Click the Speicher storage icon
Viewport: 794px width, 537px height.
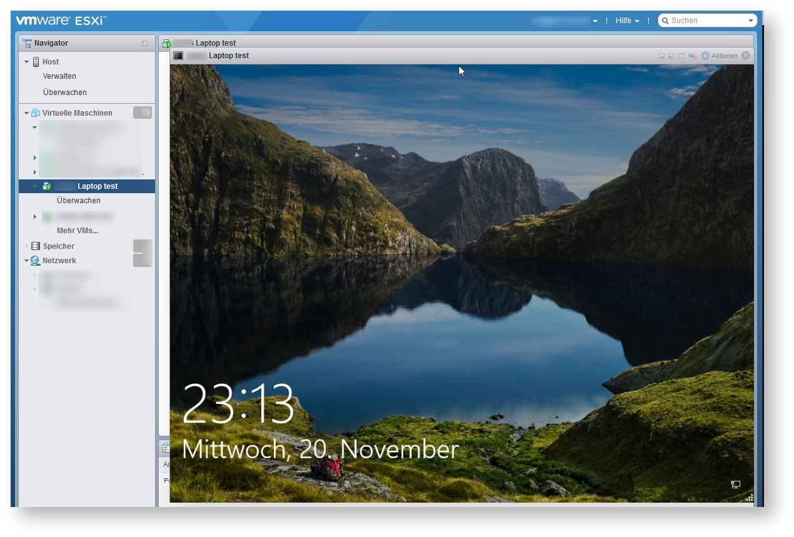[36, 246]
